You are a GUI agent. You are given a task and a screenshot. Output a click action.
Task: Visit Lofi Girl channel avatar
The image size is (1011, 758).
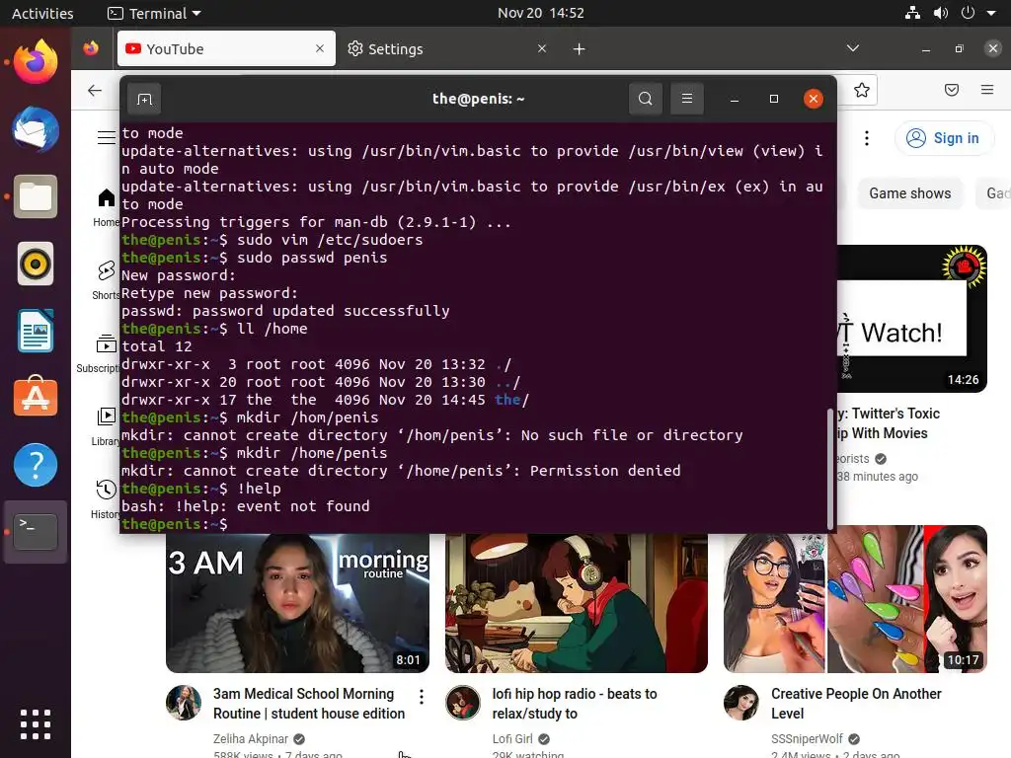click(463, 702)
